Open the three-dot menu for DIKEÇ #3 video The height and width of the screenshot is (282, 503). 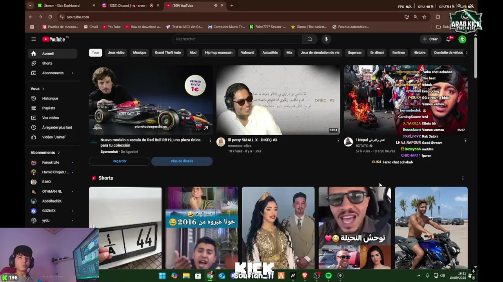coord(338,140)
